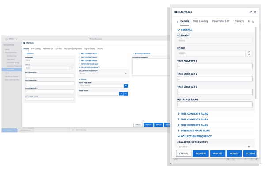Select Data Collection Plan in the navigation sidebar
This screenshot has width=265, height=177.
[12, 80]
